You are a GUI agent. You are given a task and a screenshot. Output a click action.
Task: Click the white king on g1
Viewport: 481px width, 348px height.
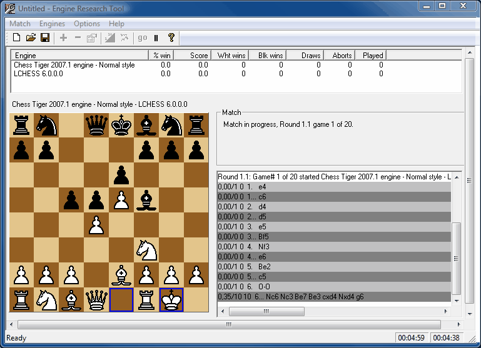click(171, 300)
